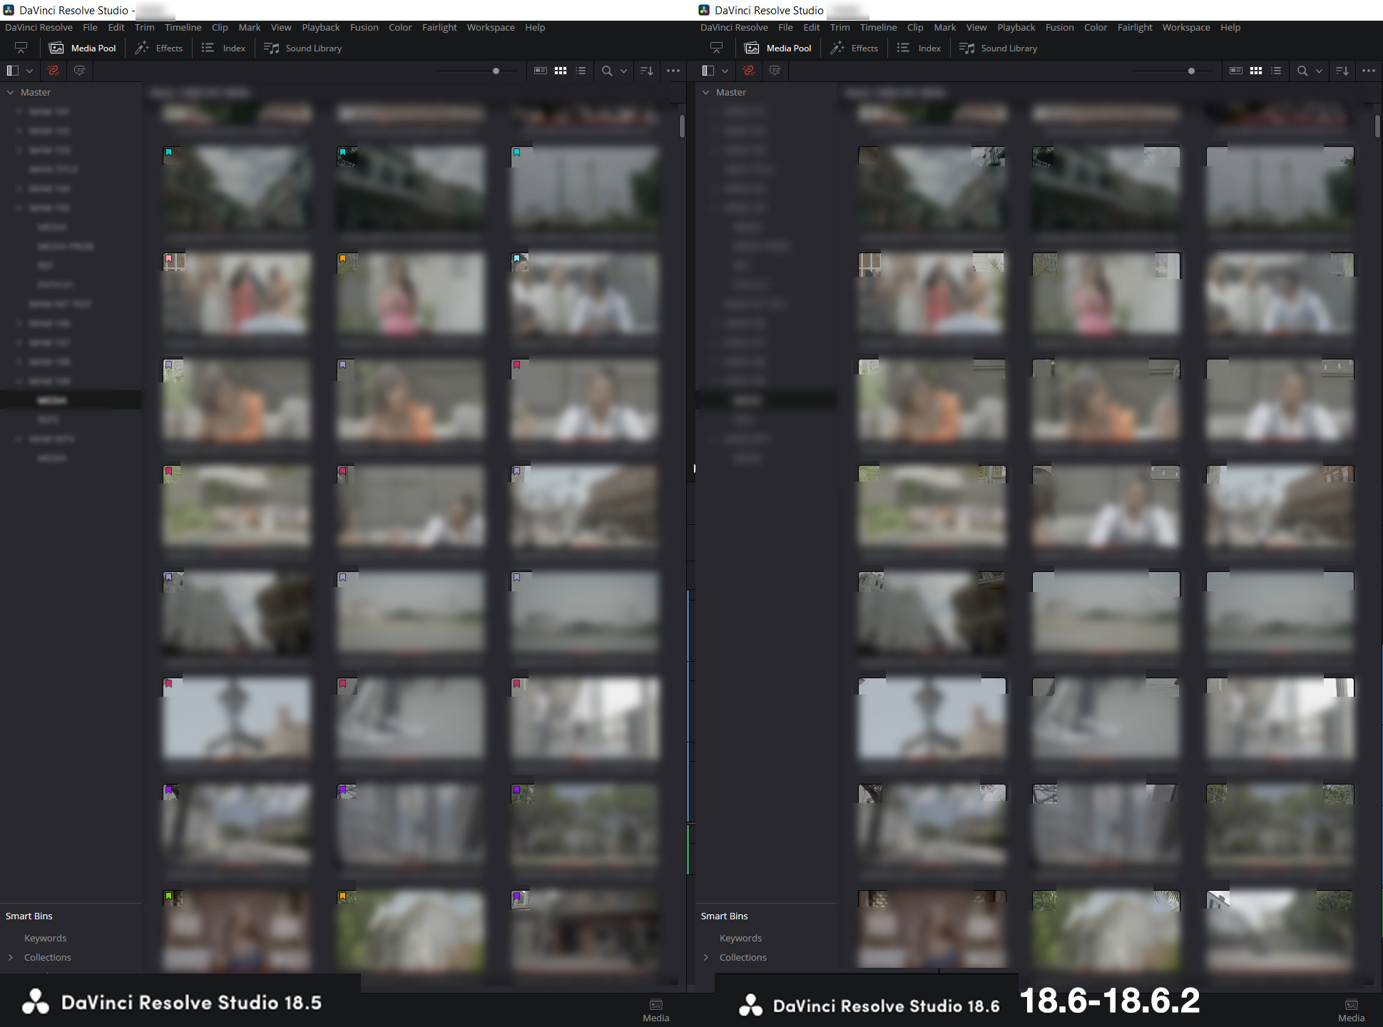Switch to metadata view in right window
The height and width of the screenshot is (1027, 1383).
point(1236,71)
